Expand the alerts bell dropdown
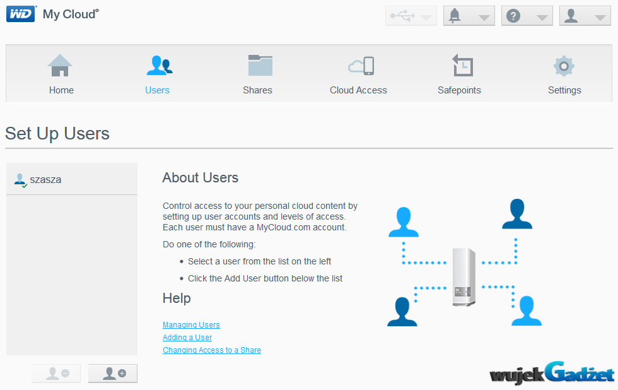 tap(469, 16)
